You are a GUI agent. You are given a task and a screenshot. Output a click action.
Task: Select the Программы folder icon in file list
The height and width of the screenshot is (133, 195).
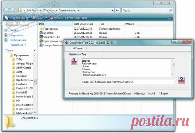[x=41, y=29]
